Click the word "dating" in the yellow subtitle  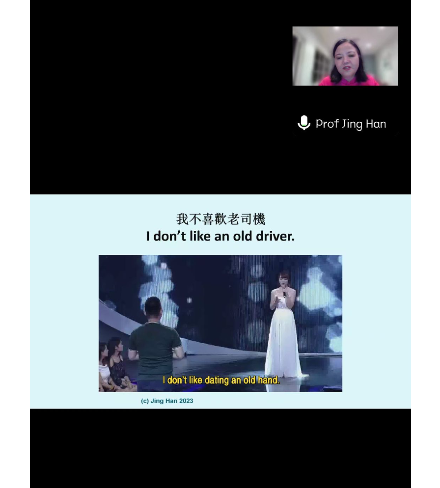(217, 380)
